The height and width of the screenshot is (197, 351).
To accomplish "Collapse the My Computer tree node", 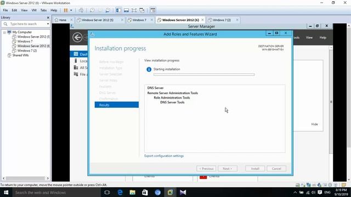I will [4, 32].
